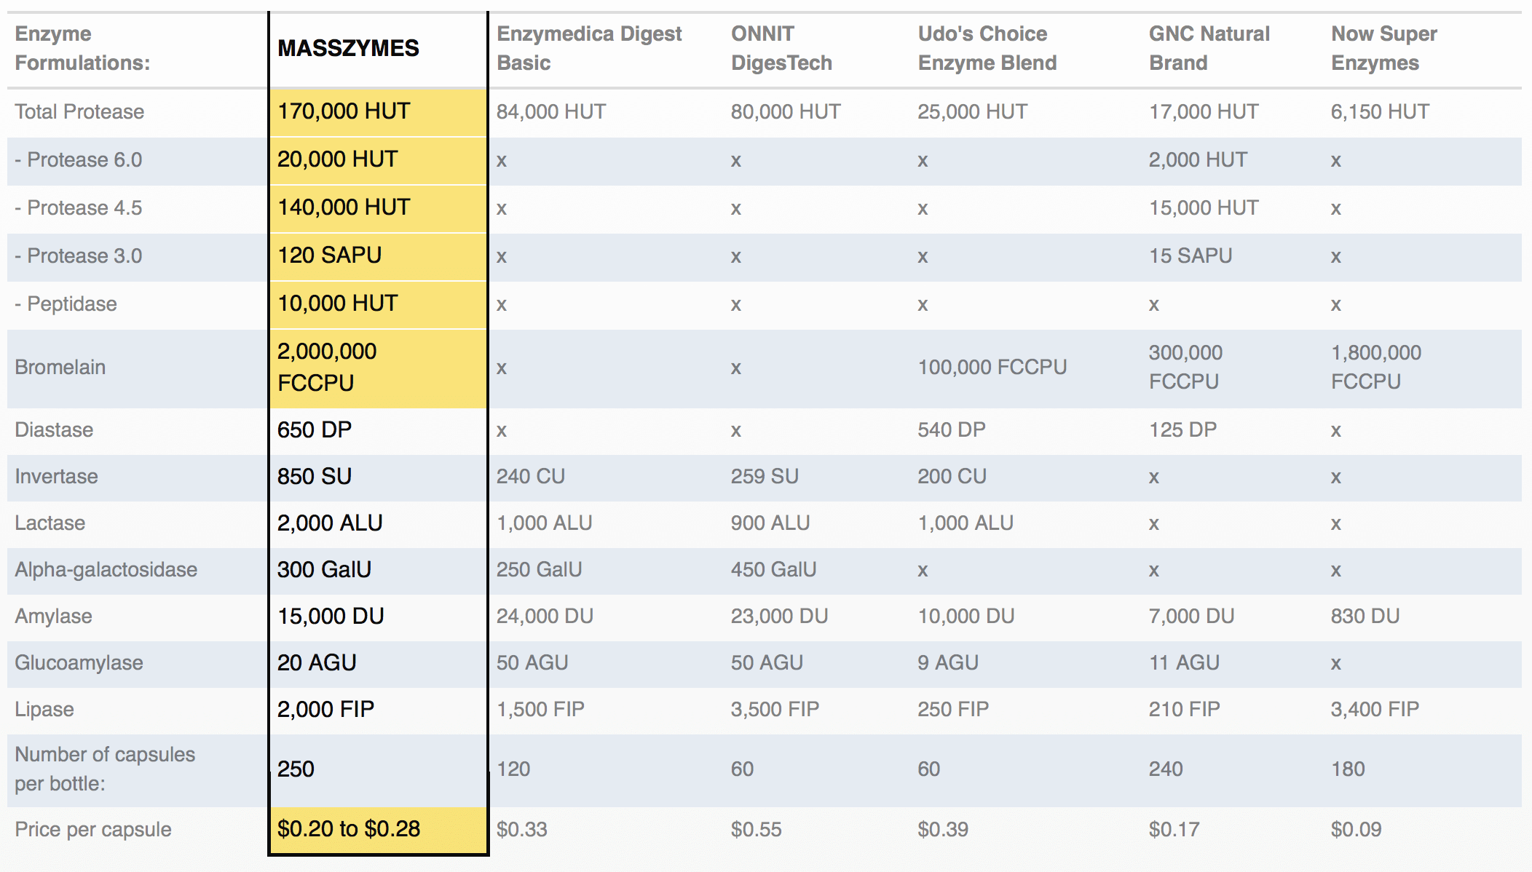Click the Enzymedica Digest Basic header
The height and width of the screenshot is (872, 1532).
click(588, 48)
